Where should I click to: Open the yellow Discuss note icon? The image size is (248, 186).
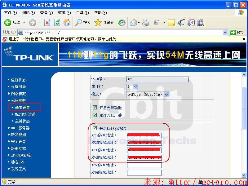[171, 23]
